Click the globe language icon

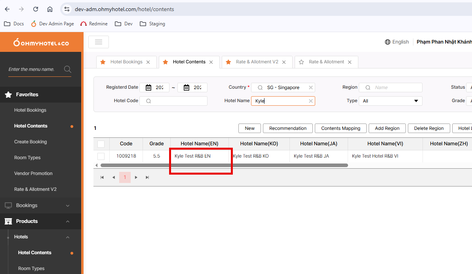pos(387,42)
